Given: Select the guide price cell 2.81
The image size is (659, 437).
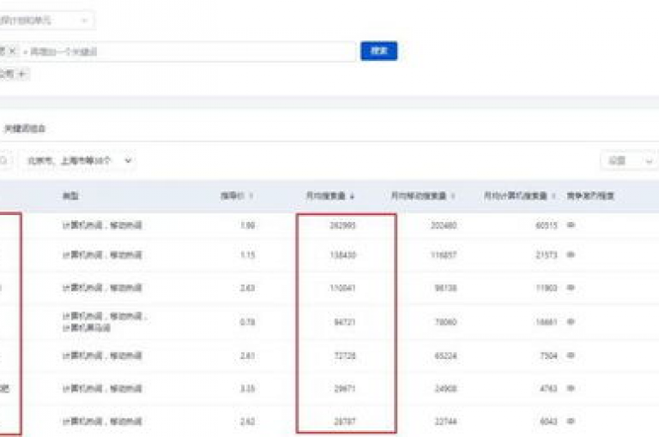Looking at the screenshot, I should 247,356.
